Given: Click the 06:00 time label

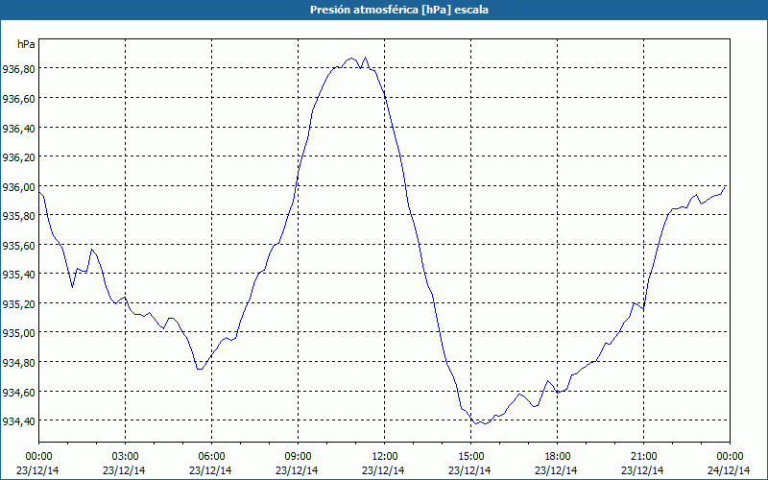Looking at the screenshot, I should coord(211,457).
